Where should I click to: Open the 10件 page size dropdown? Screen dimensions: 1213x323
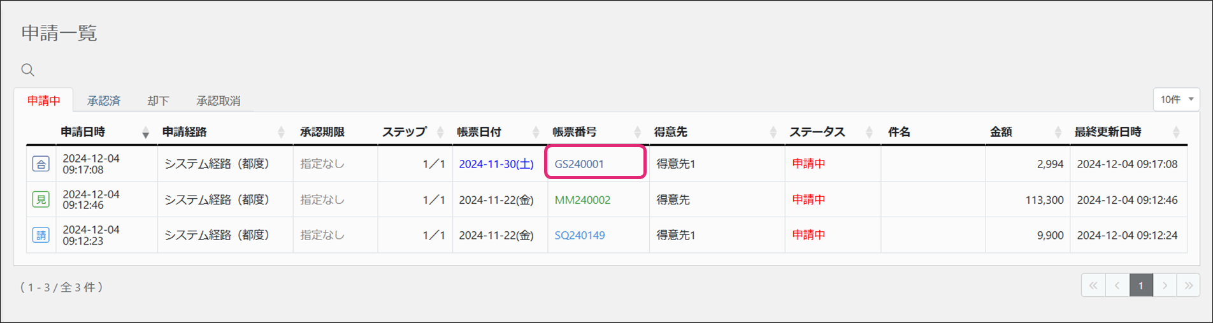click(x=1176, y=99)
